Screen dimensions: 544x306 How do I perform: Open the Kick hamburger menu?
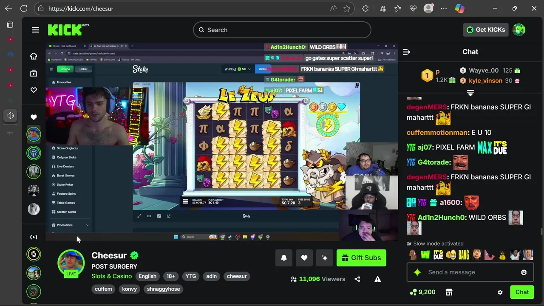pyautogui.click(x=35, y=30)
